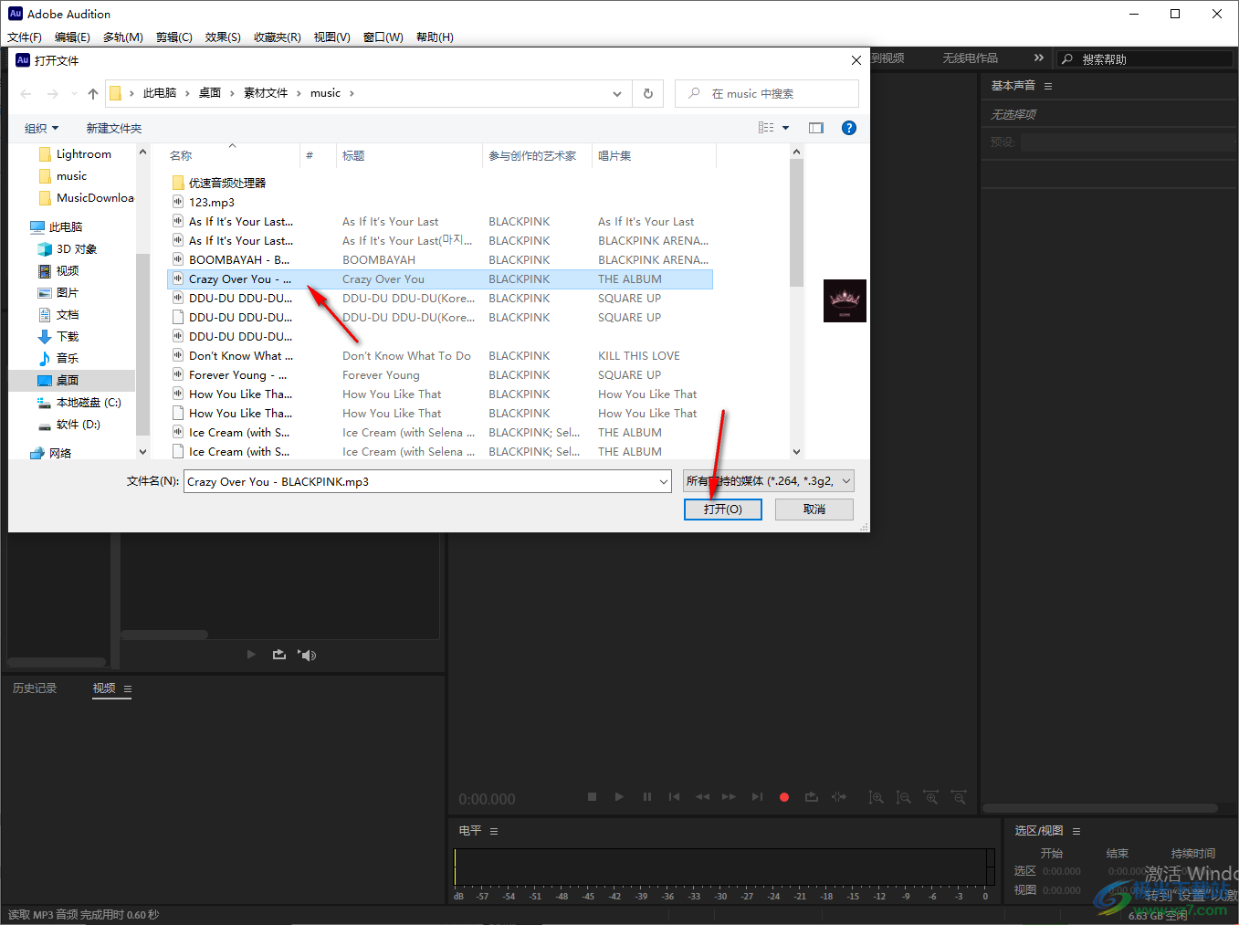Toggle auto-play speaker icon in media browser
Viewport: 1239px width, 925px height.
click(307, 655)
